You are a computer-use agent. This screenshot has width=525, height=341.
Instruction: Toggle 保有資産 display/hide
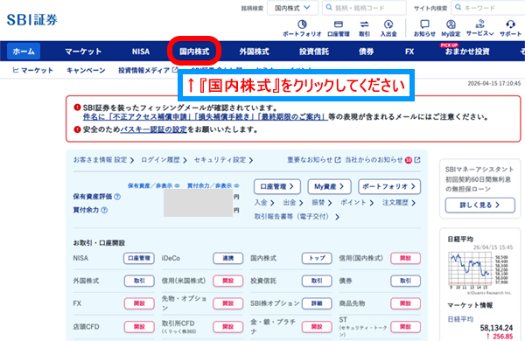pos(154,185)
